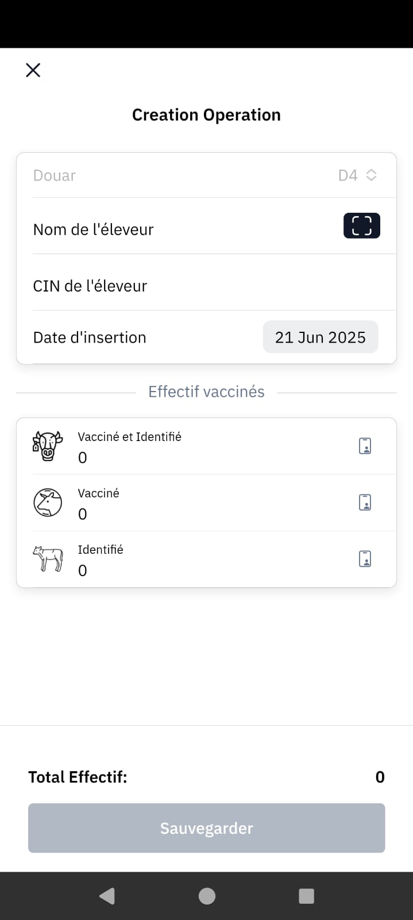
Task: Close the Creation Operation screen
Action: coord(33,70)
